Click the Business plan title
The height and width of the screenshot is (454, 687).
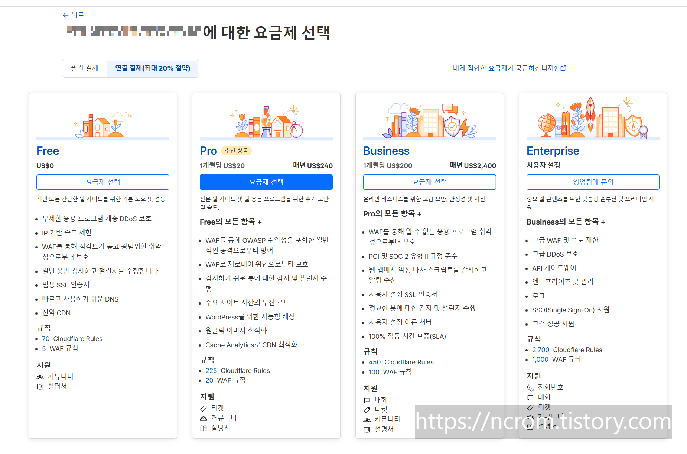[386, 151]
